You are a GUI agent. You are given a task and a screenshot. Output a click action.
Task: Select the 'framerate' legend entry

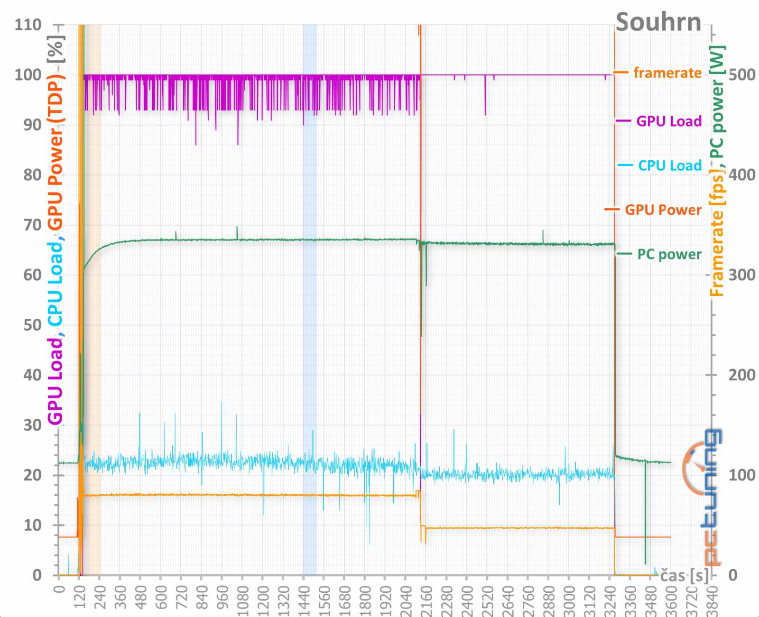[x=667, y=73]
